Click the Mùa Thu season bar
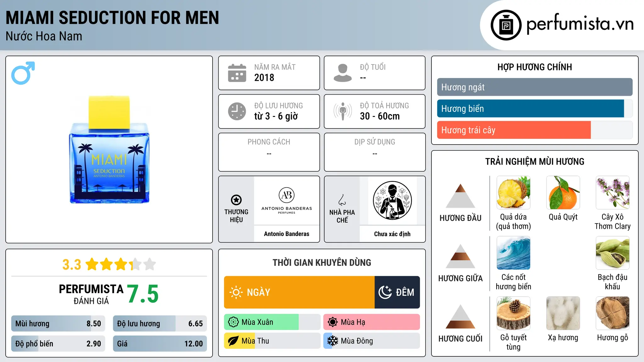This screenshot has width=644, height=362. tap(272, 341)
